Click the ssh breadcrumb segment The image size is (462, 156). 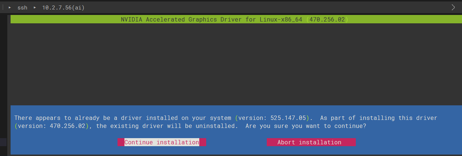pyautogui.click(x=22, y=7)
